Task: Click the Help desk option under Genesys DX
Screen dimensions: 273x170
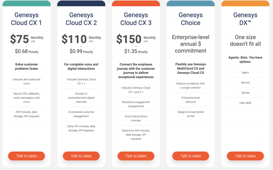Action: [245, 103]
